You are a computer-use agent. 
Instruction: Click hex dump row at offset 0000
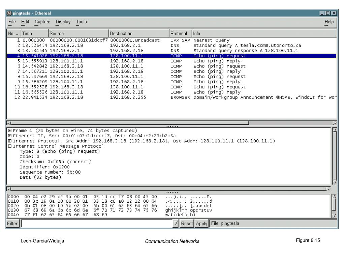pos(109,197)
